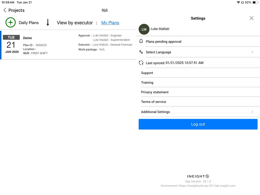The height and width of the screenshot is (195, 260).
Task: Tap the InEight logo at bottom
Action: [198, 176]
